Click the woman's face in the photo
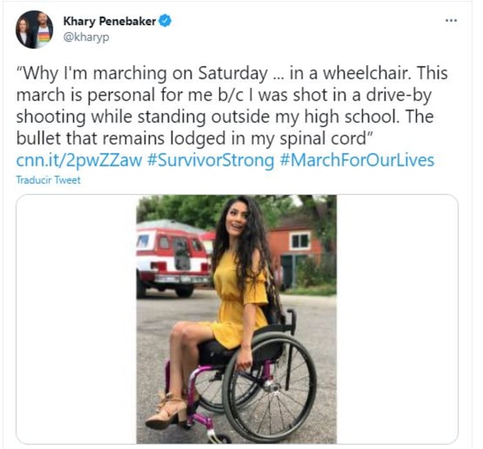Viewport: 483px width, 449px height. click(236, 221)
